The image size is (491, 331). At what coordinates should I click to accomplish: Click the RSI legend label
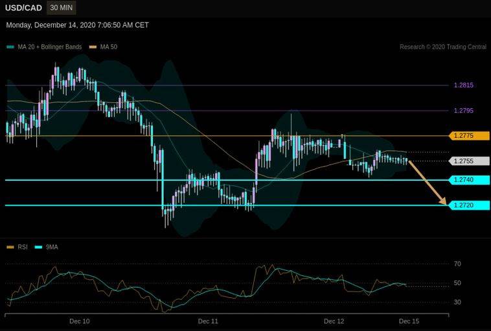(22, 247)
